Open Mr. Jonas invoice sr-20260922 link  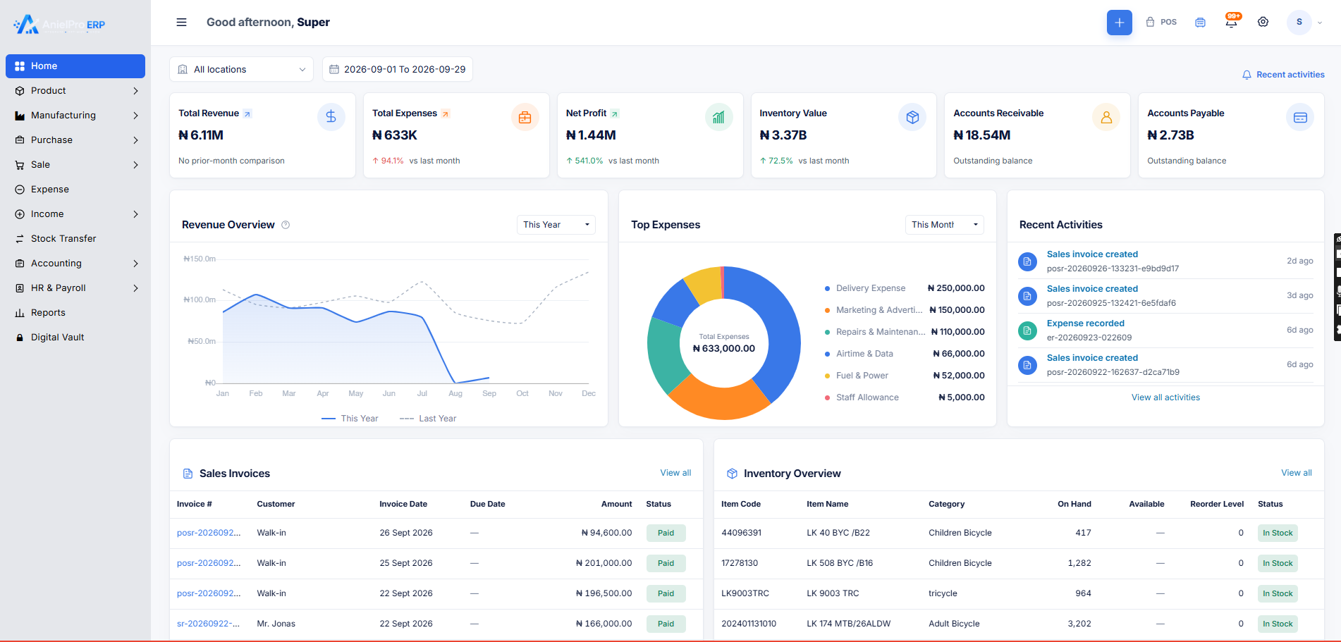tap(208, 624)
